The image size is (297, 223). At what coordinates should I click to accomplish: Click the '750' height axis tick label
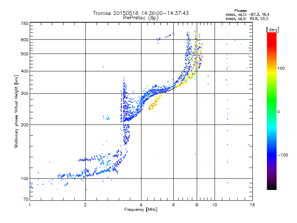(x=25, y=23)
